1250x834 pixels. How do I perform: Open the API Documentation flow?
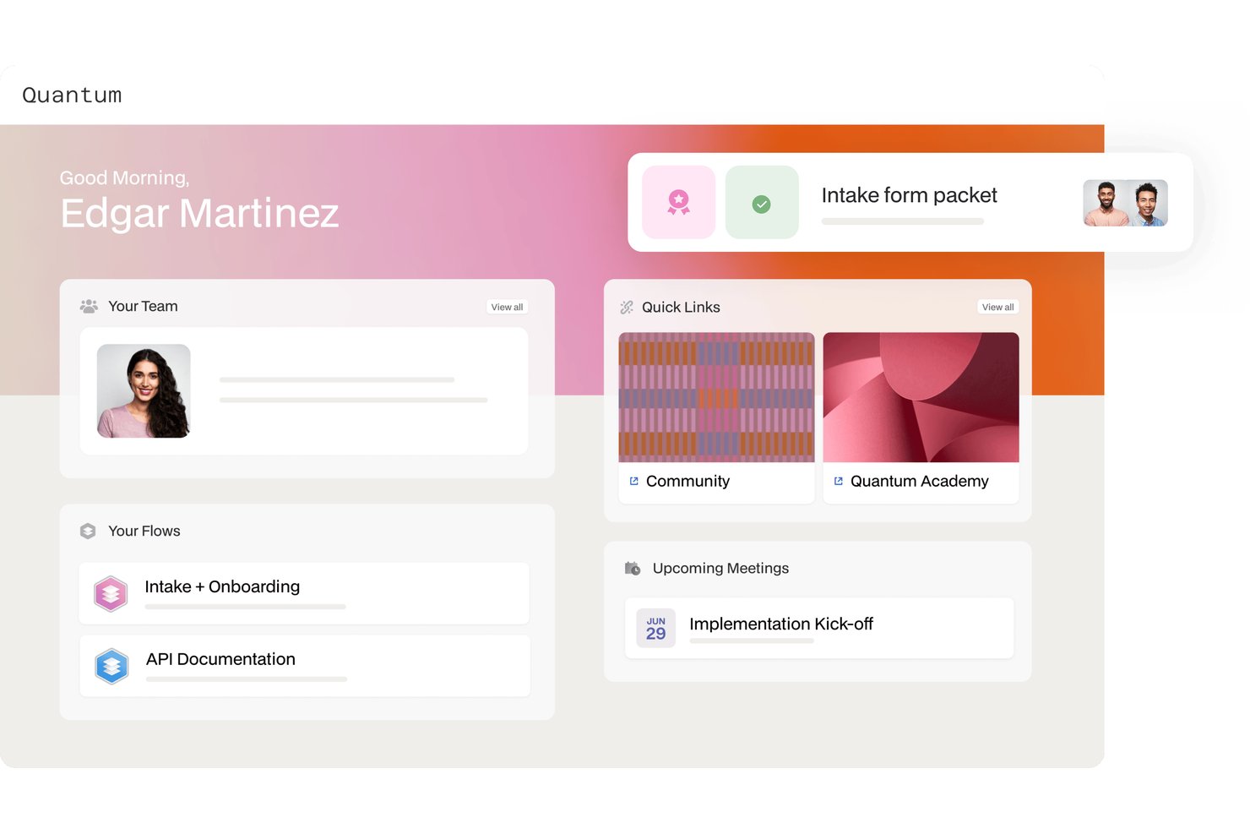(304, 666)
